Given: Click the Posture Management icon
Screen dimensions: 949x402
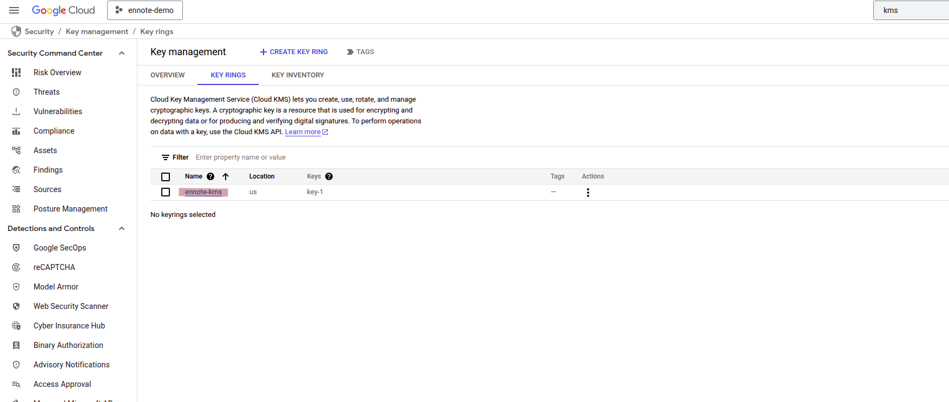Looking at the screenshot, I should 16,209.
